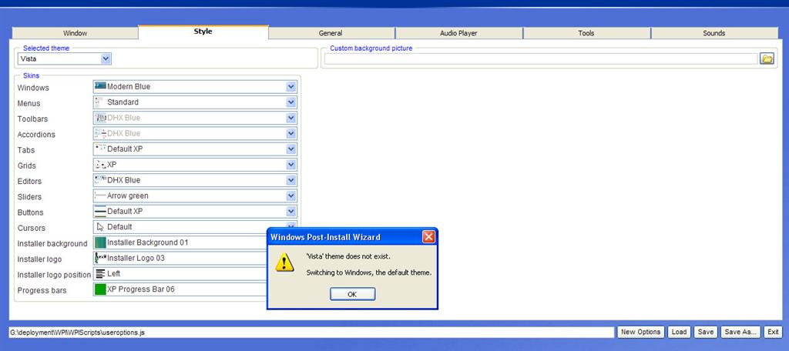Click the Arrow green slider preview icon
Screen dimensions: 789x351
[100, 196]
